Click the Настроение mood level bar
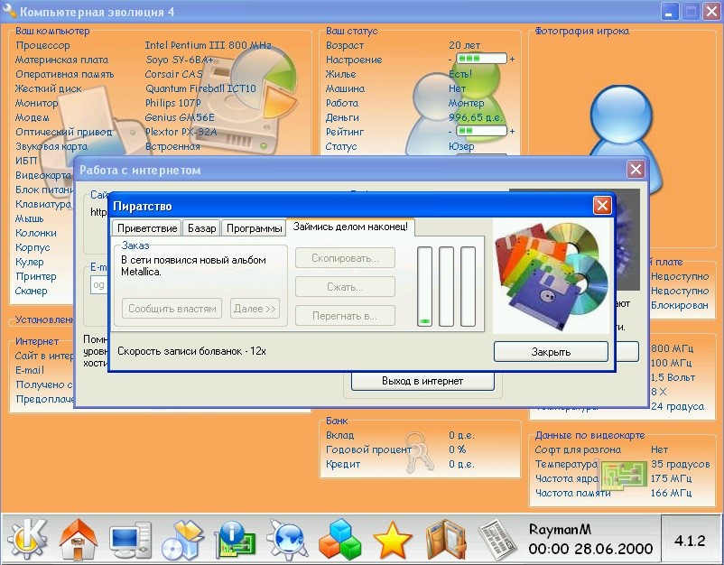The width and height of the screenshot is (724, 565). [x=481, y=59]
